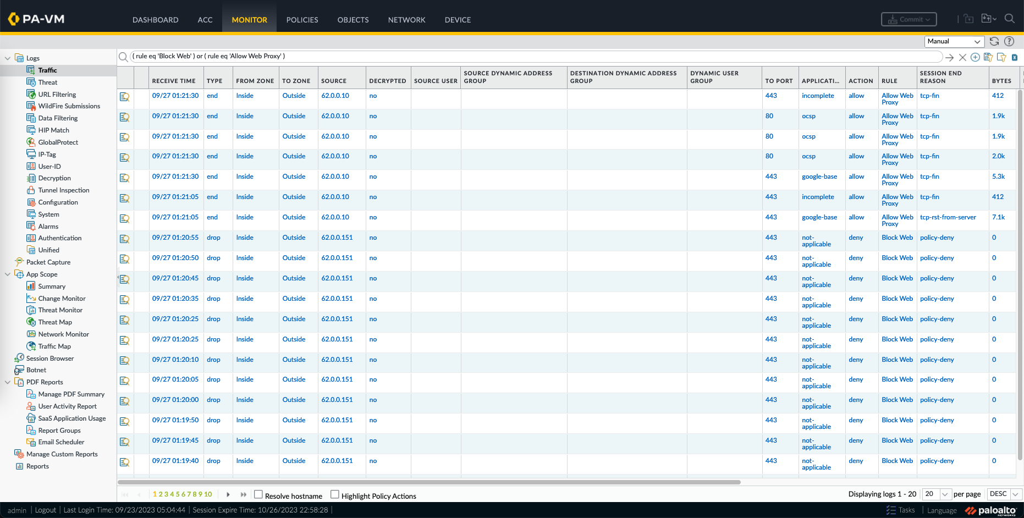1024x518 pixels.
Task: Toggle the Highlight Policy Actions checkbox
Action: (334, 494)
